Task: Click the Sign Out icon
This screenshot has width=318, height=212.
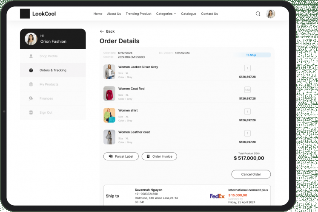Action: coord(31,112)
